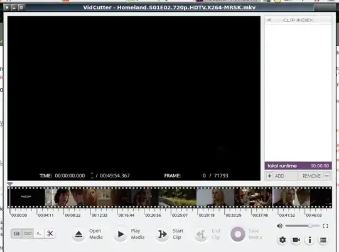Click the REMOVE button in clip index
Screen dimensions: 339x252
pos(315,176)
